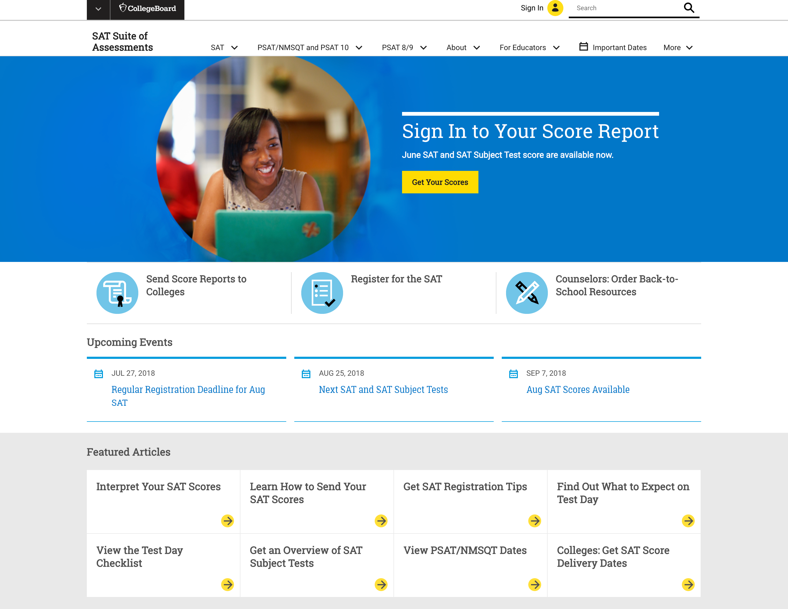Image resolution: width=788 pixels, height=609 pixels.
Task: Click arrow icon on View PSAT/NMSQT Dates card
Action: click(x=534, y=584)
